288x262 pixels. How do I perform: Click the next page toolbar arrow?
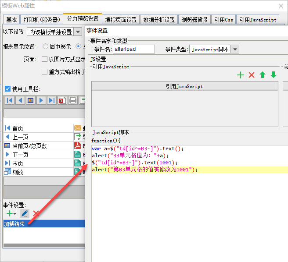41,100
